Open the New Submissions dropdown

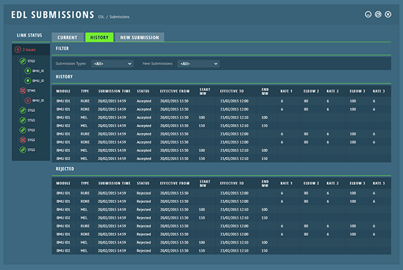198,64
